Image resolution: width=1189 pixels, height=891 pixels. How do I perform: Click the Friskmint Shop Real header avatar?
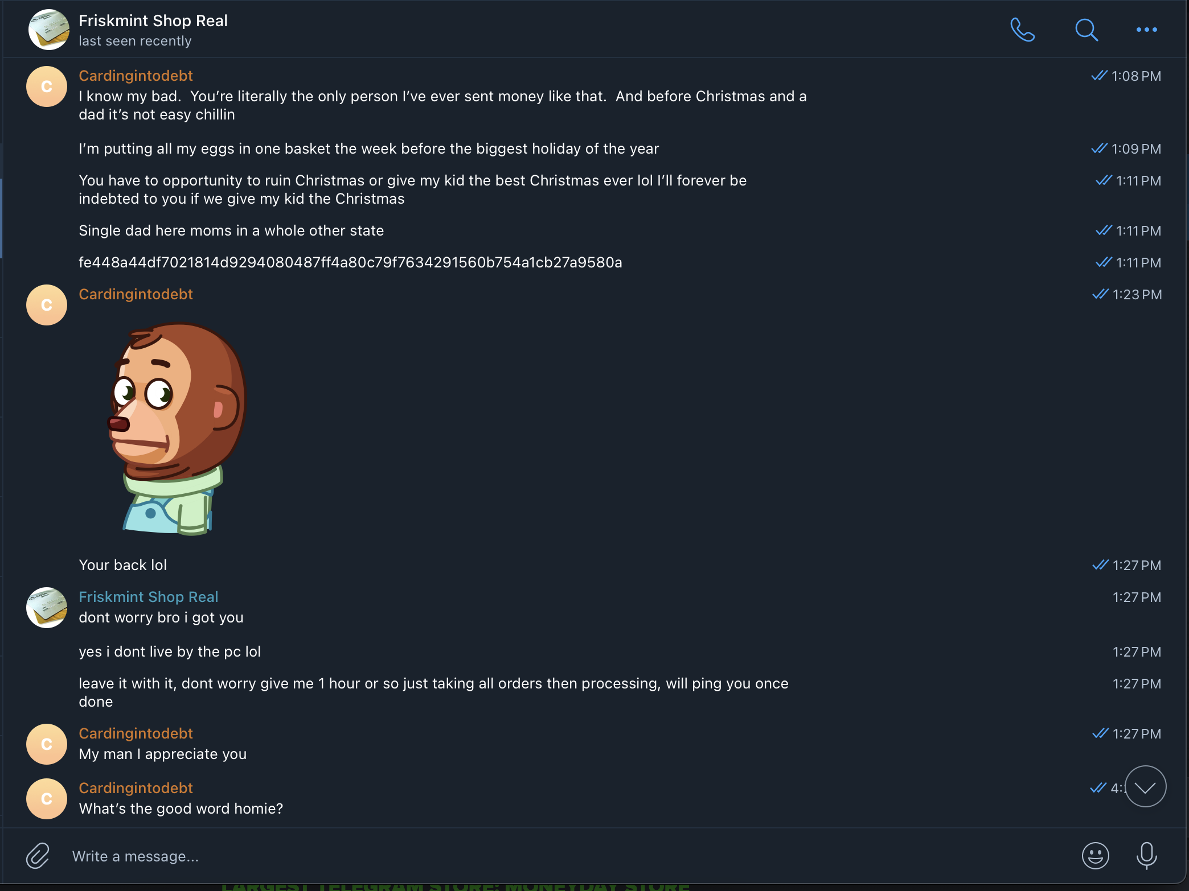tap(48, 30)
